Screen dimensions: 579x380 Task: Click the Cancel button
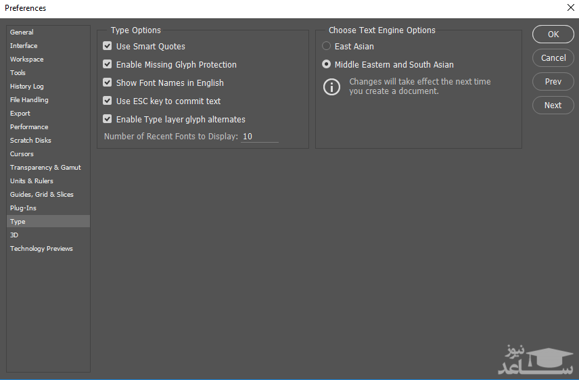(553, 58)
